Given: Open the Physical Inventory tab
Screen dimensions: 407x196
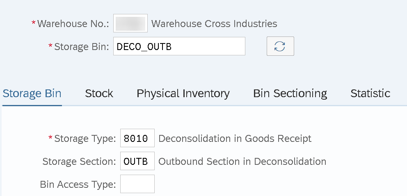Looking at the screenshot, I should [183, 93].
